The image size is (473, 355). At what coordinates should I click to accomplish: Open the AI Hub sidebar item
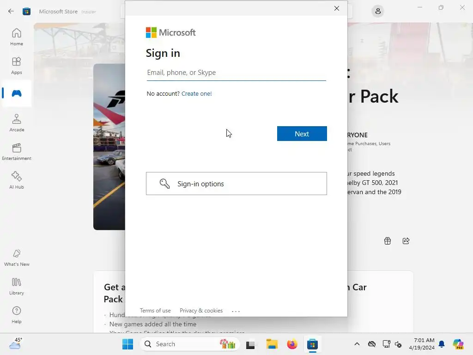click(17, 180)
